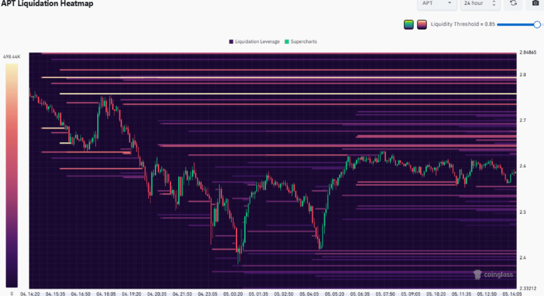The width and height of the screenshot is (544, 296).
Task: Click the 498.44K color scale maximum label
Action: [x=11, y=57]
